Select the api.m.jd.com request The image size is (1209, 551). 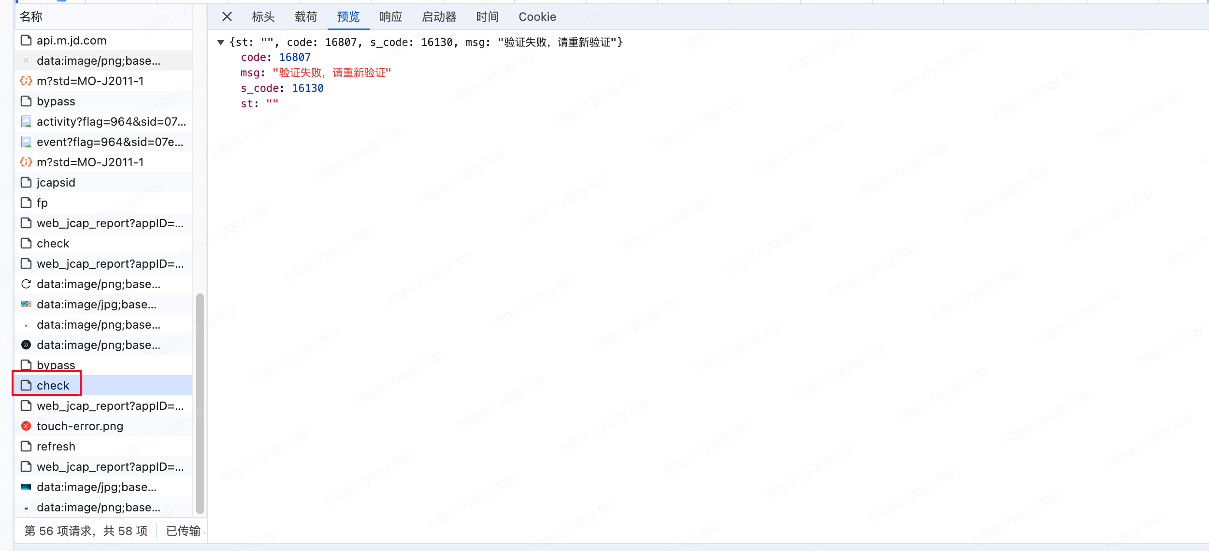point(103,41)
